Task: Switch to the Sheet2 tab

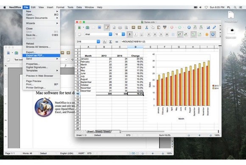Action: click(x=99, y=131)
